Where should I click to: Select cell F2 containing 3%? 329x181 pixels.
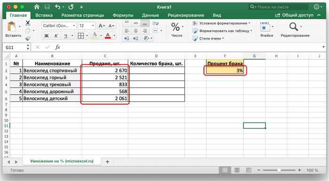coord(225,70)
